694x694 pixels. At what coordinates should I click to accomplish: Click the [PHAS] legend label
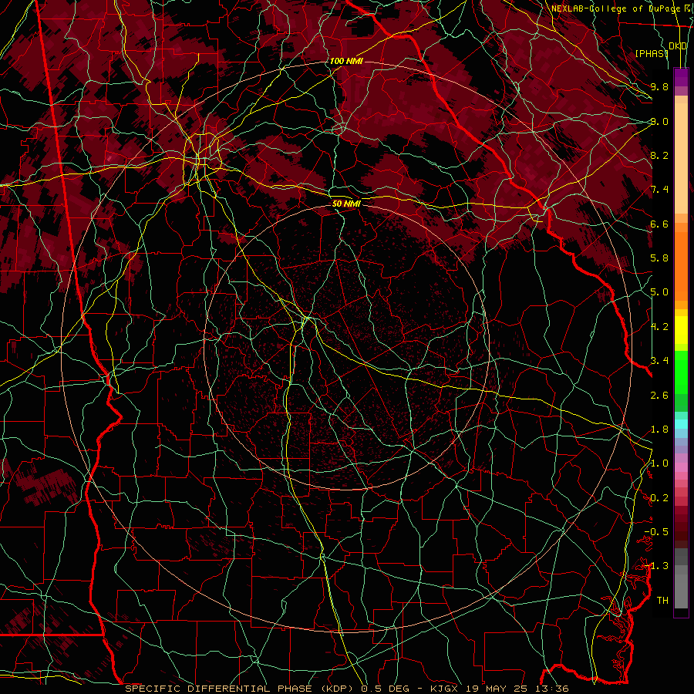(652, 53)
